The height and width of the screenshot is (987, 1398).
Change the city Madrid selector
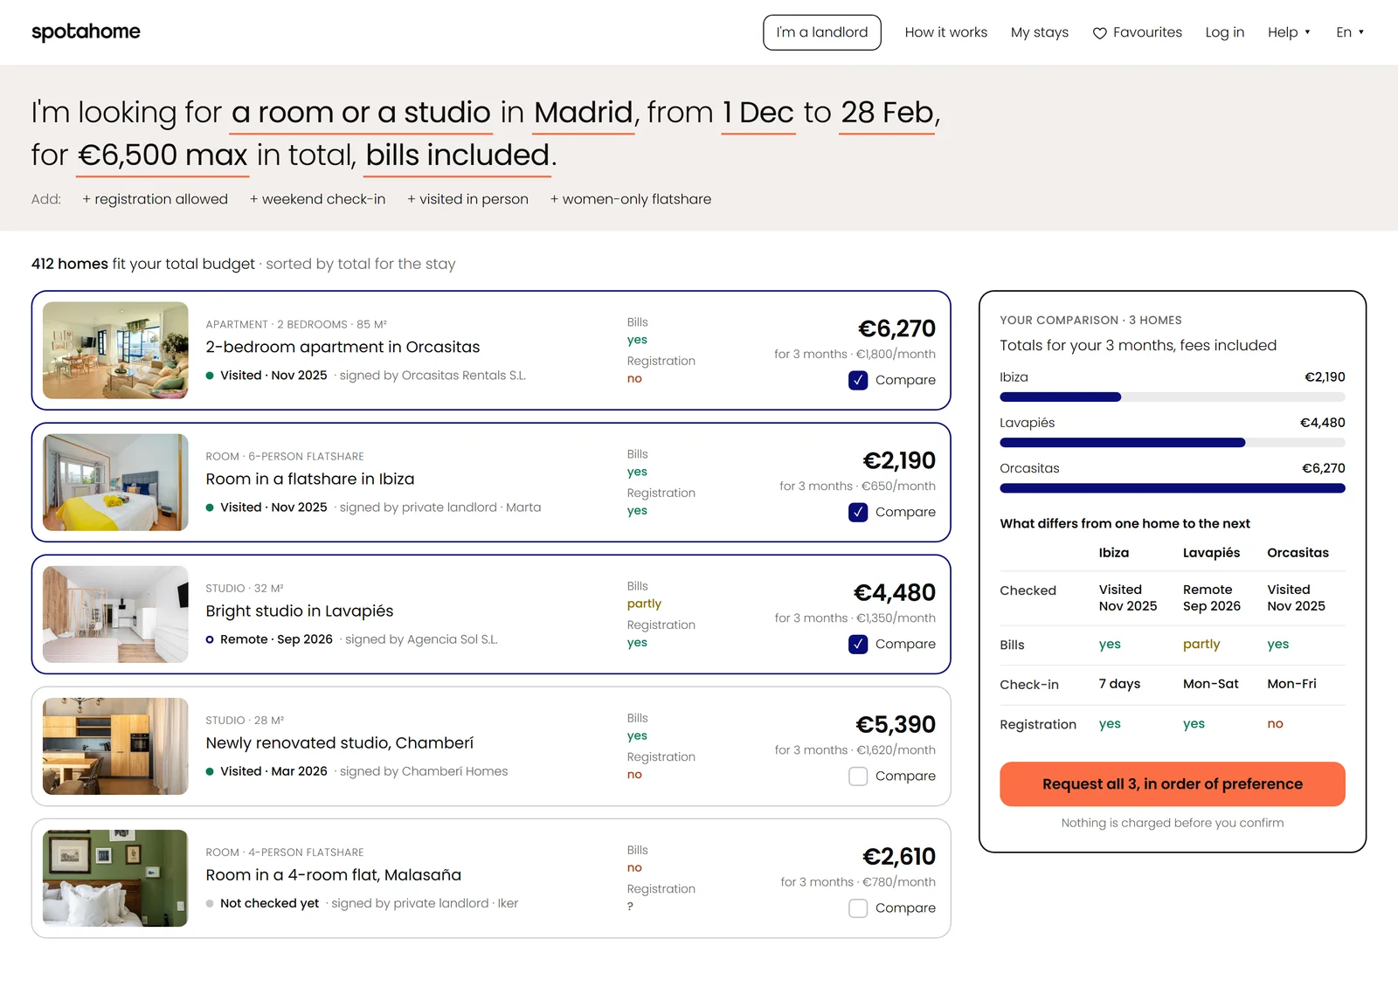583,113
